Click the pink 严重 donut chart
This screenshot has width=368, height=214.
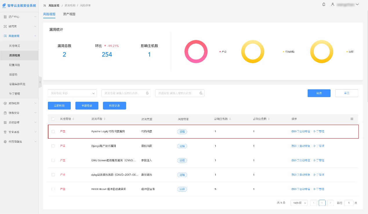pyautogui.click(x=196, y=52)
